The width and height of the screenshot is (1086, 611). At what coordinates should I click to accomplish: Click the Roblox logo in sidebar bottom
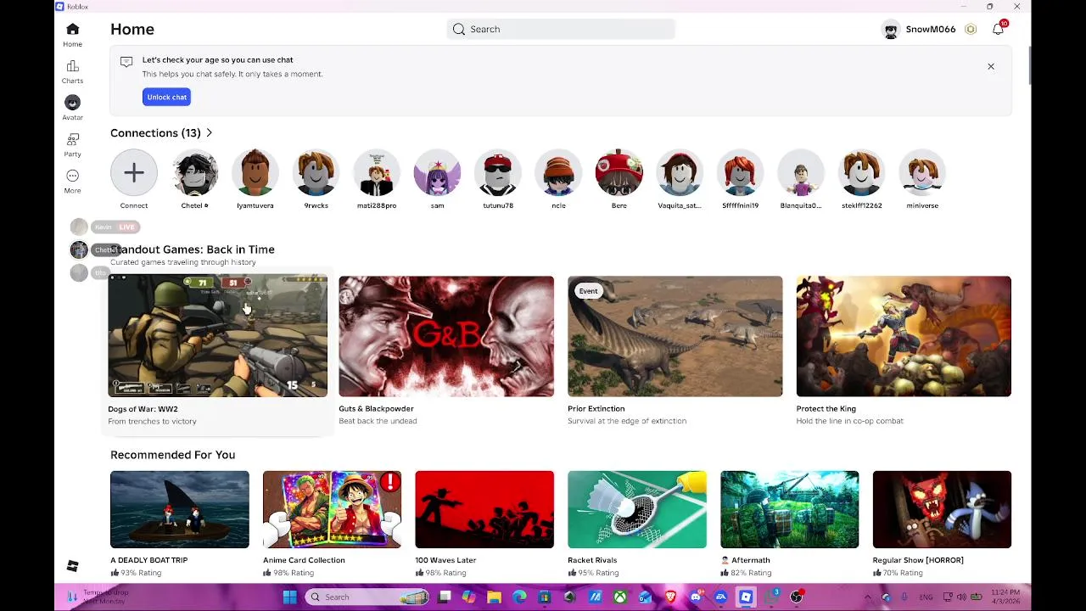tap(72, 566)
